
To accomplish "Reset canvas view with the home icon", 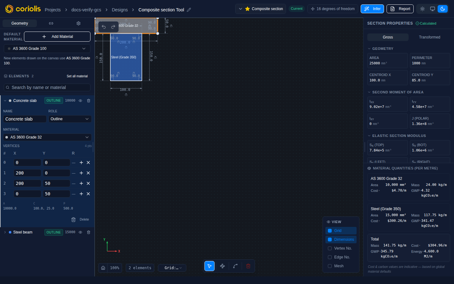I will coord(103,268).
